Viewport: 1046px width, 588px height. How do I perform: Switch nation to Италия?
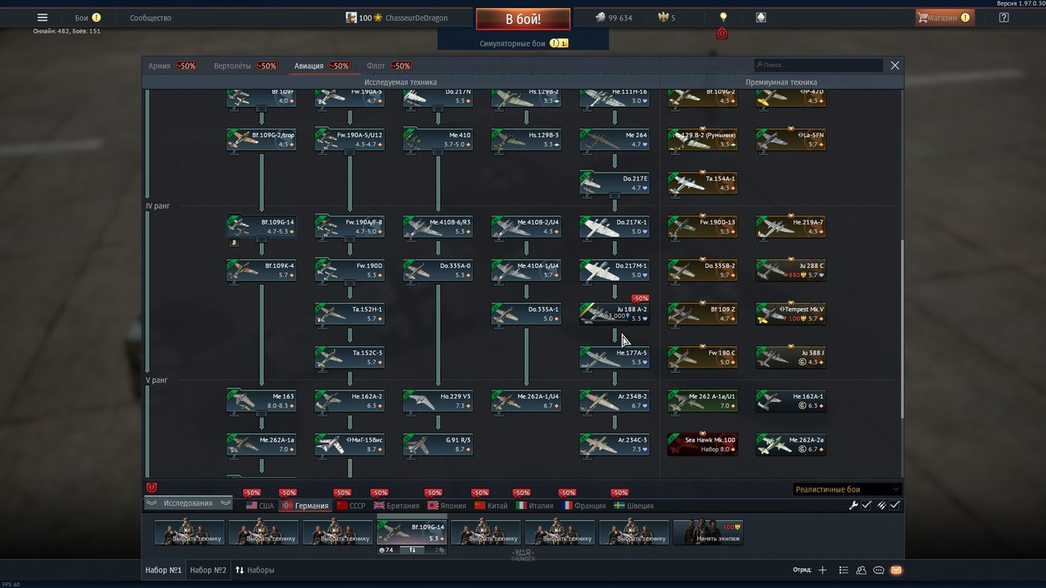534,506
